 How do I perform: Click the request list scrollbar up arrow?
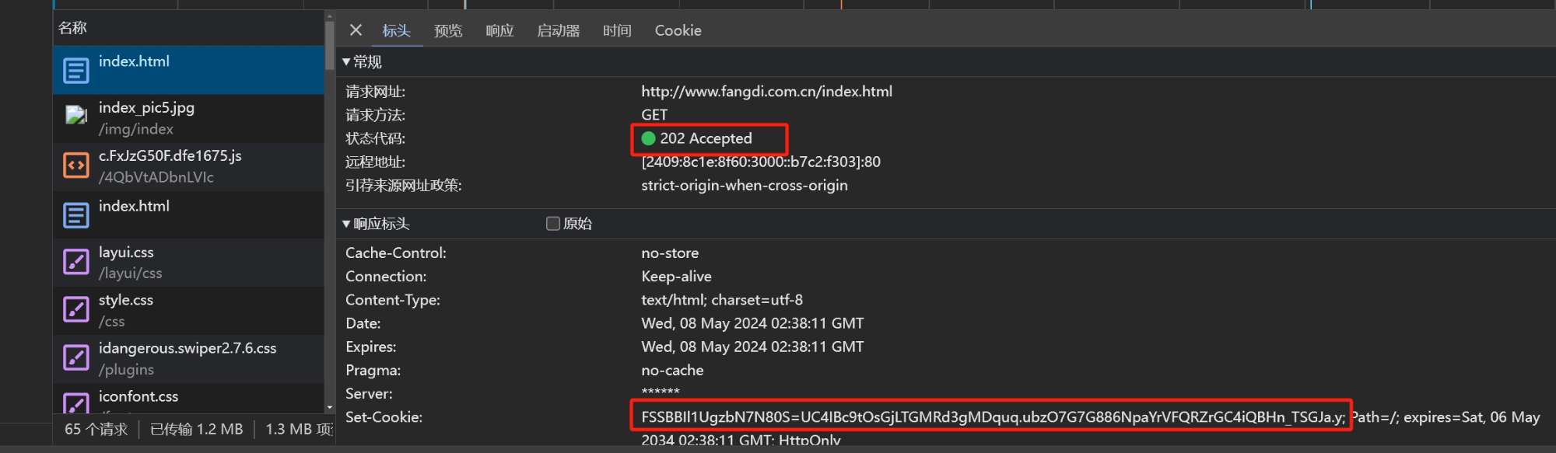click(x=330, y=16)
